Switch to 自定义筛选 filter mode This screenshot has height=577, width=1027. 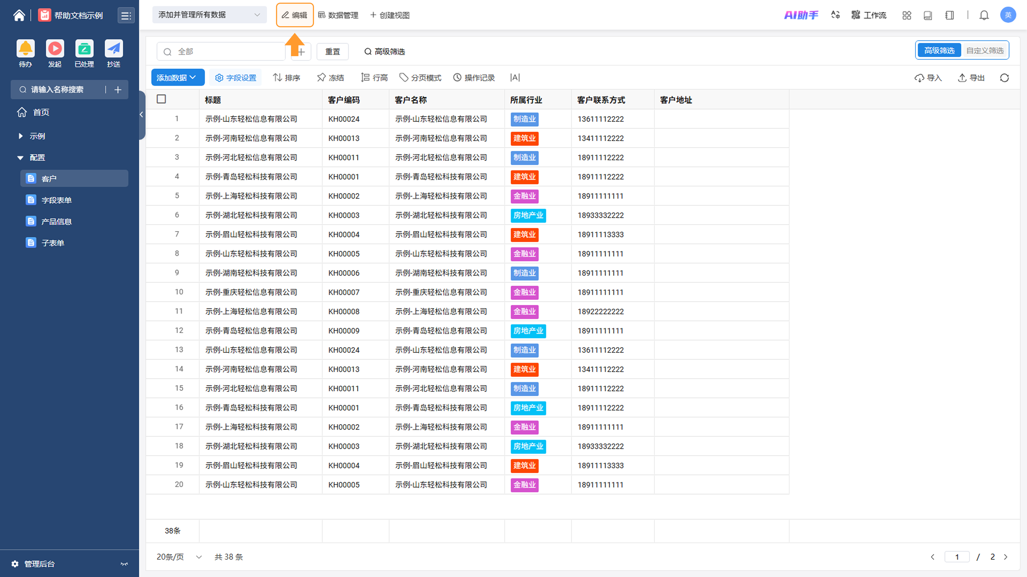985,51
